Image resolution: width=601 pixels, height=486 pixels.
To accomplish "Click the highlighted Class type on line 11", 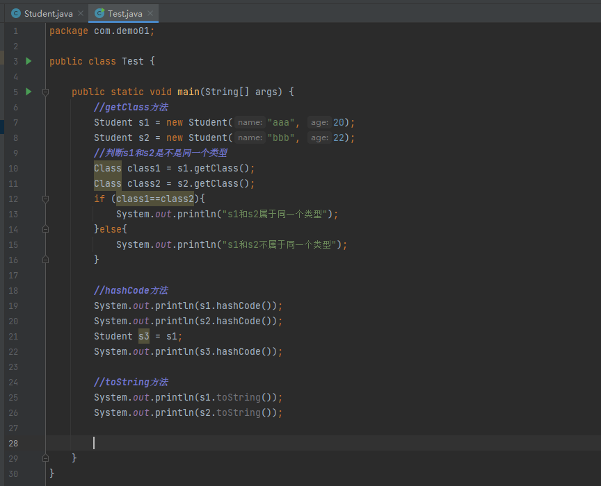I will (x=108, y=184).
